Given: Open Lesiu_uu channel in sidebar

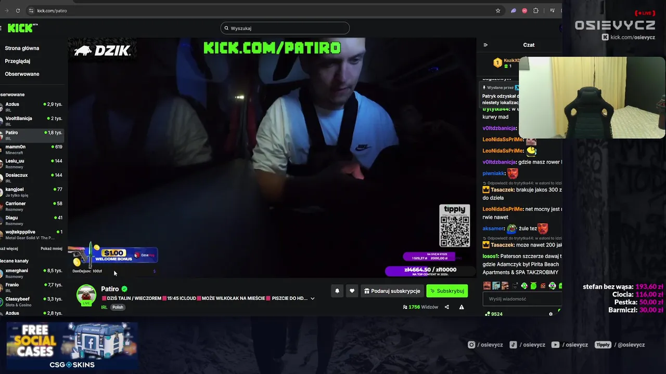Looking at the screenshot, I should (31, 163).
